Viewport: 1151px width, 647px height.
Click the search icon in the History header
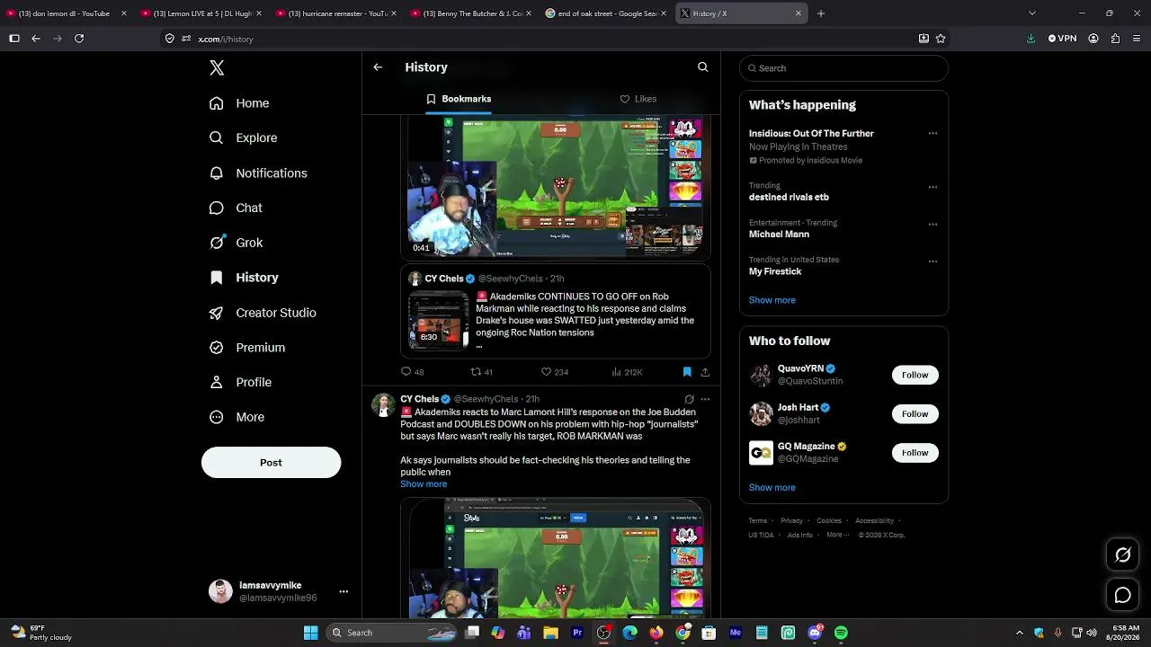click(703, 67)
